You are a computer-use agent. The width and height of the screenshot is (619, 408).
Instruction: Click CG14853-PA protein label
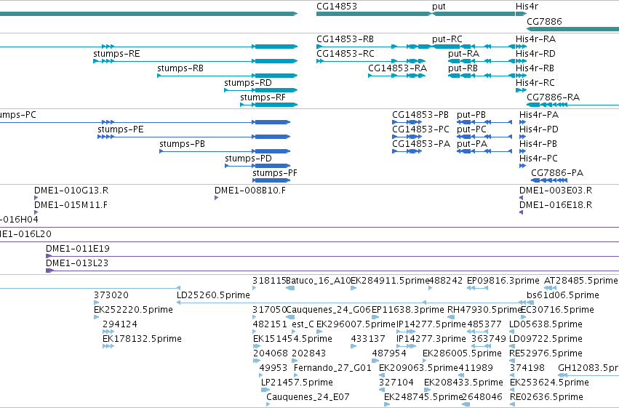(x=421, y=144)
